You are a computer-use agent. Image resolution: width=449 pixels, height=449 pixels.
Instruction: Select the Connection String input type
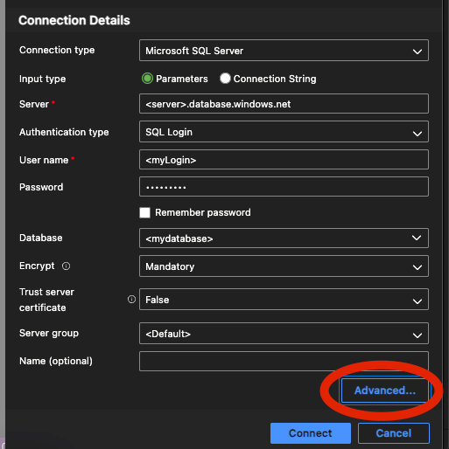point(225,79)
